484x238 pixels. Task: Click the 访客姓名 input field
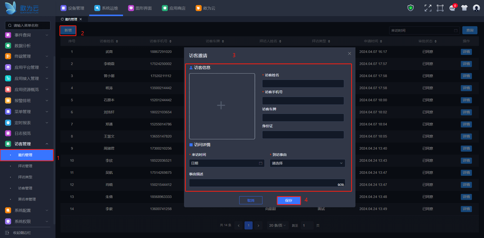[303, 84]
